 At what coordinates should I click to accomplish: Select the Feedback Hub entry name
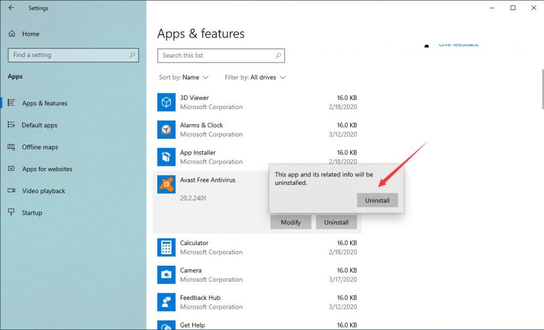click(200, 298)
